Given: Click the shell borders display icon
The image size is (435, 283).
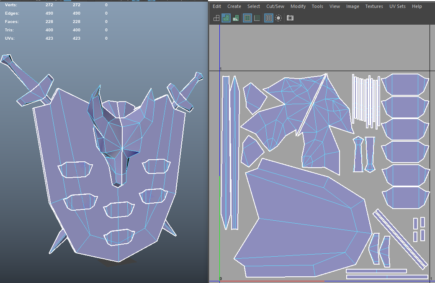Looking at the screenshot, I should click(257, 18).
